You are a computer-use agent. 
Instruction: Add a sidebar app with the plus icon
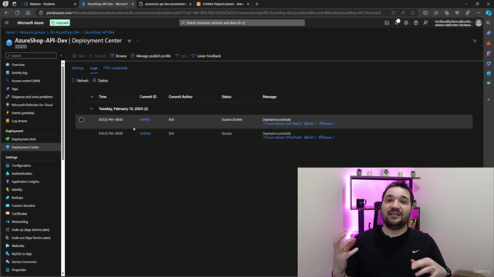click(x=489, y=99)
